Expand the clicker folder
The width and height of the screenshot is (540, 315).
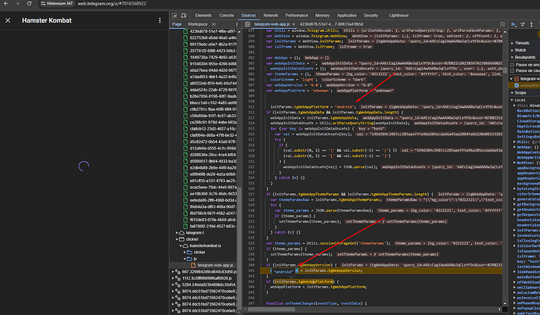(185, 252)
